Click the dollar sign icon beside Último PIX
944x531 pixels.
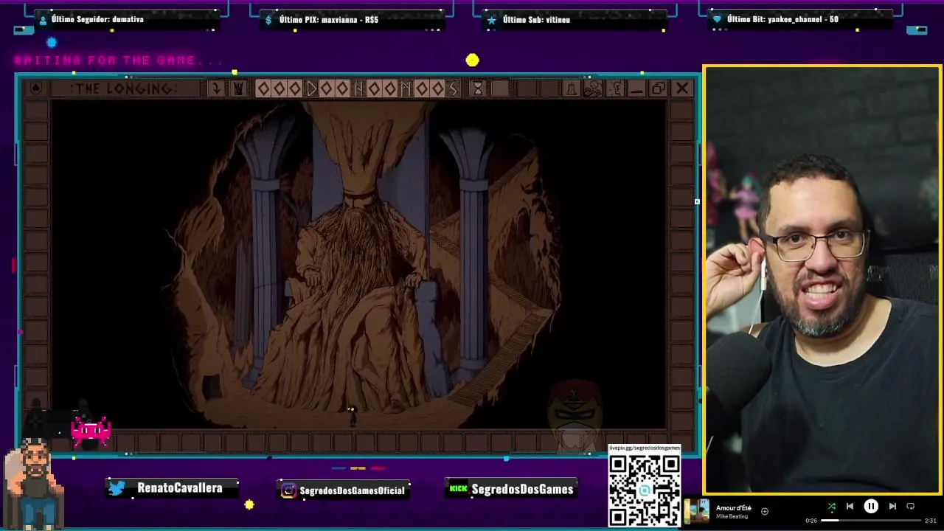click(x=268, y=20)
